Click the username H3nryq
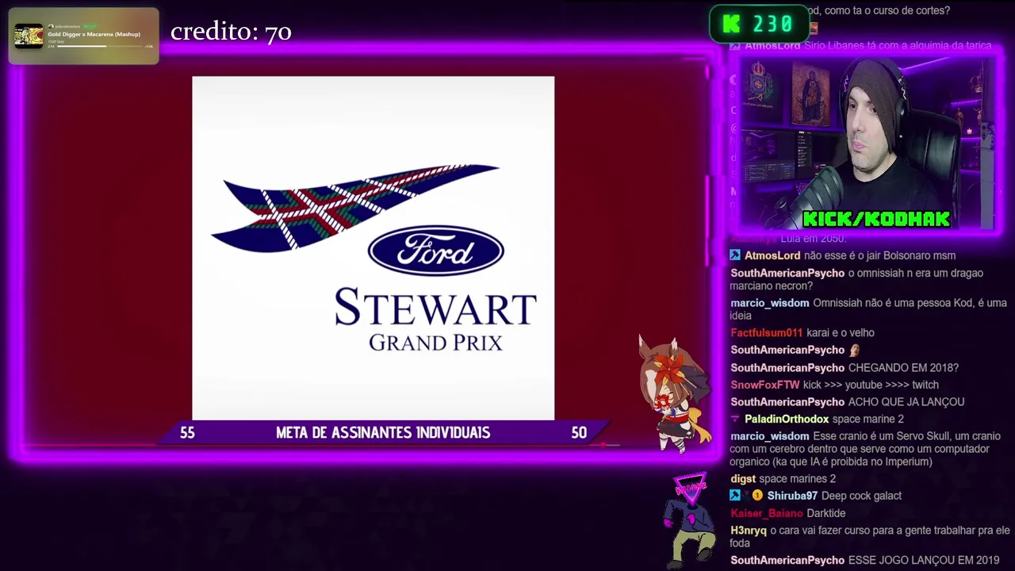 pos(749,531)
